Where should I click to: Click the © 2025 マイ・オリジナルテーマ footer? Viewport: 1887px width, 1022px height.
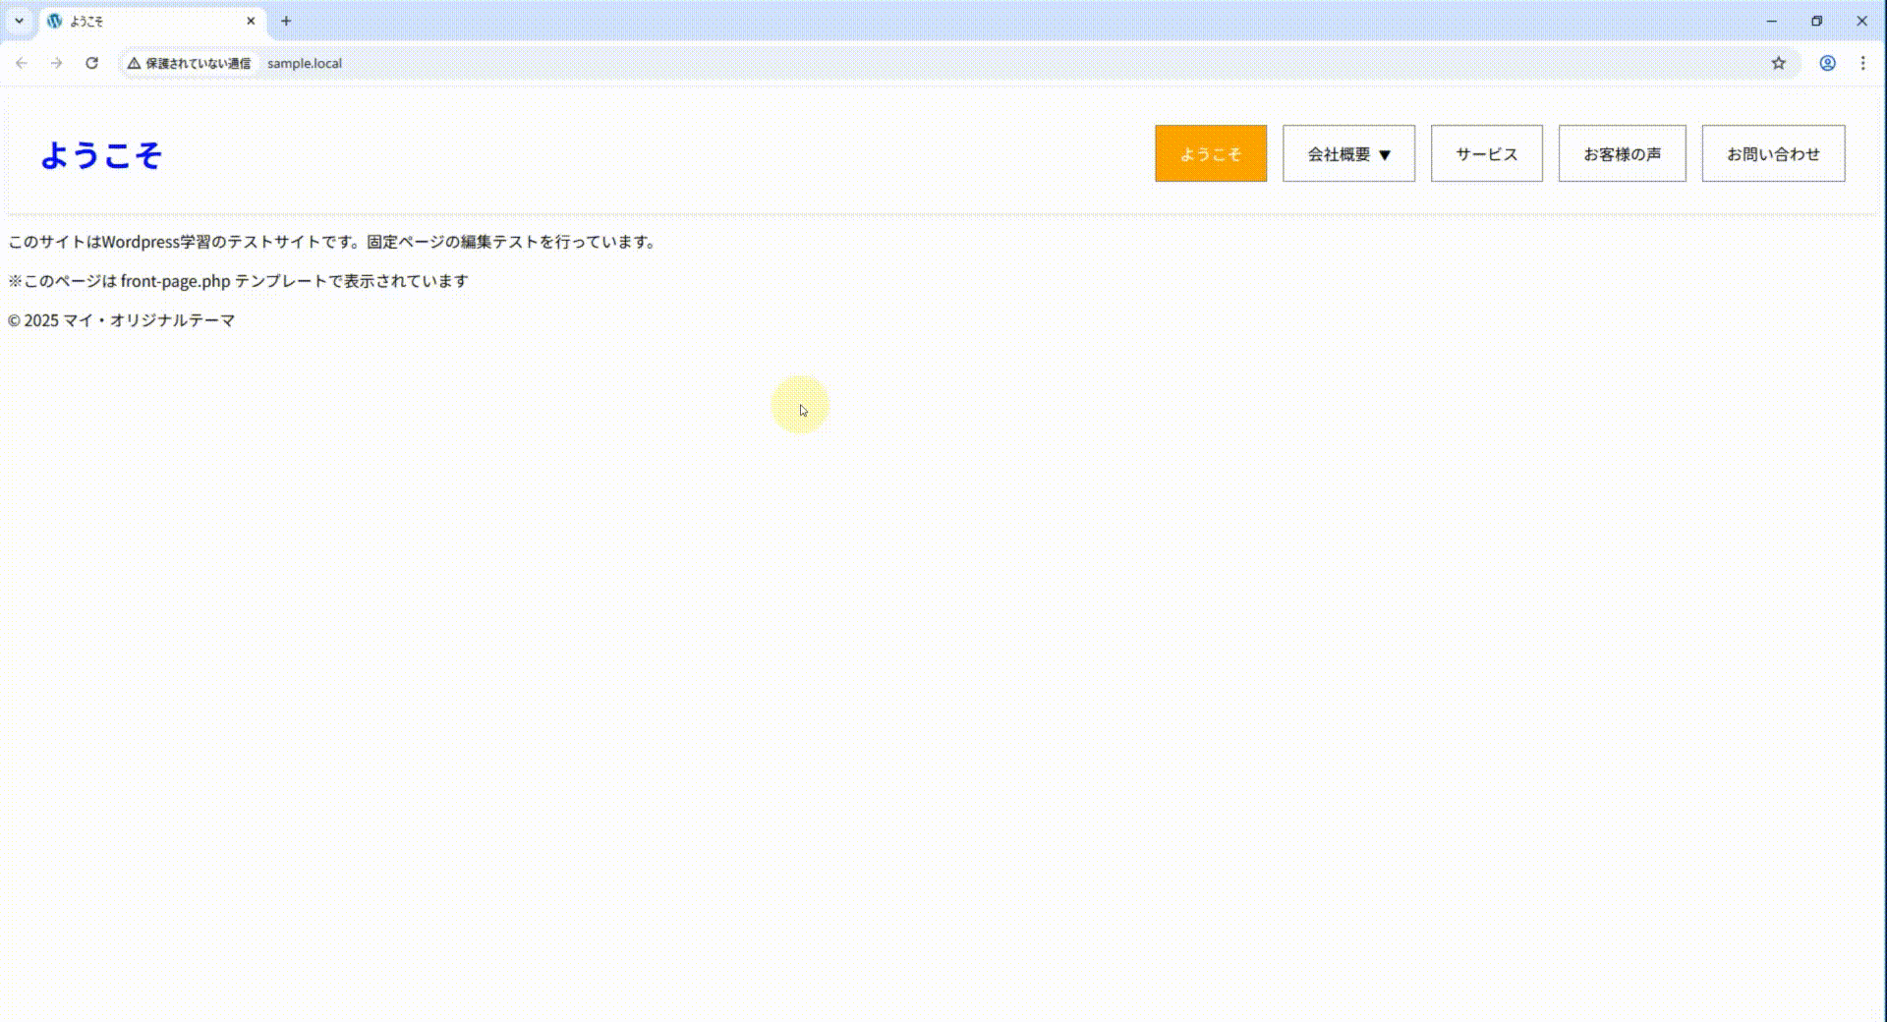pyautogui.click(x=122, y=320)
